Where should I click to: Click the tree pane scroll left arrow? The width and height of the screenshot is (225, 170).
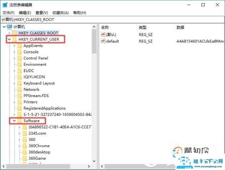coord(3,166)
